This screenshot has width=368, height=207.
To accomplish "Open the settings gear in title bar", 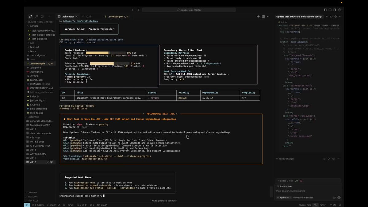I will click(340, 10).
